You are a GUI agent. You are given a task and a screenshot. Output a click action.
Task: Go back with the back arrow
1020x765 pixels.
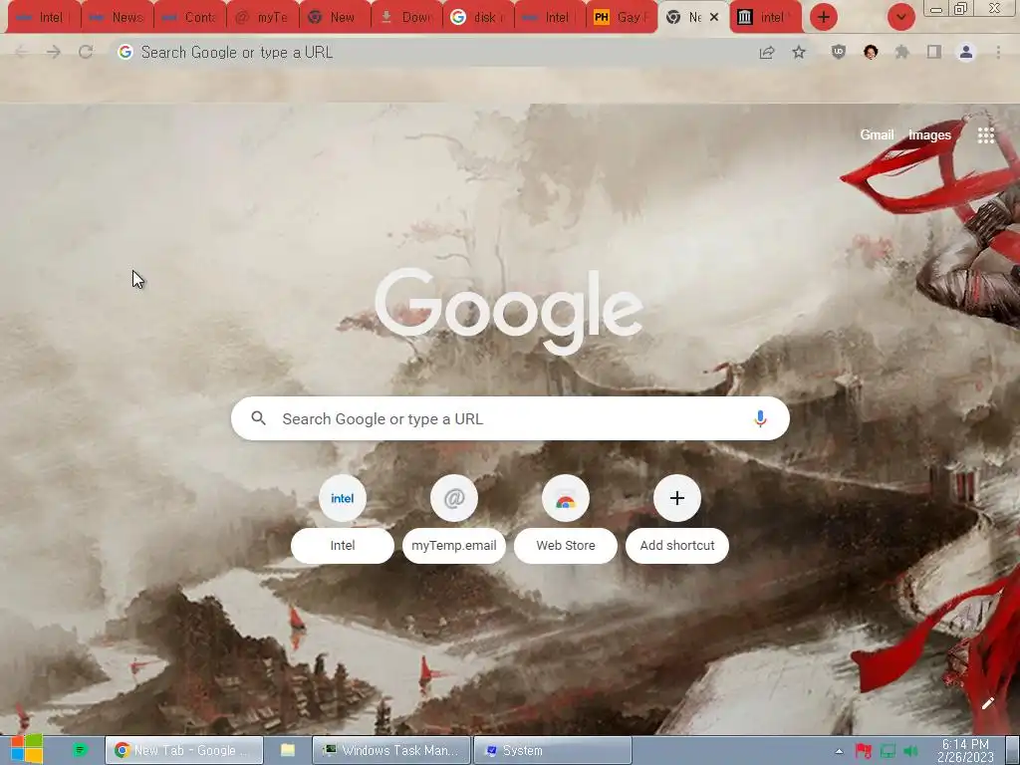pyautogui.click(x=22, y=52)
